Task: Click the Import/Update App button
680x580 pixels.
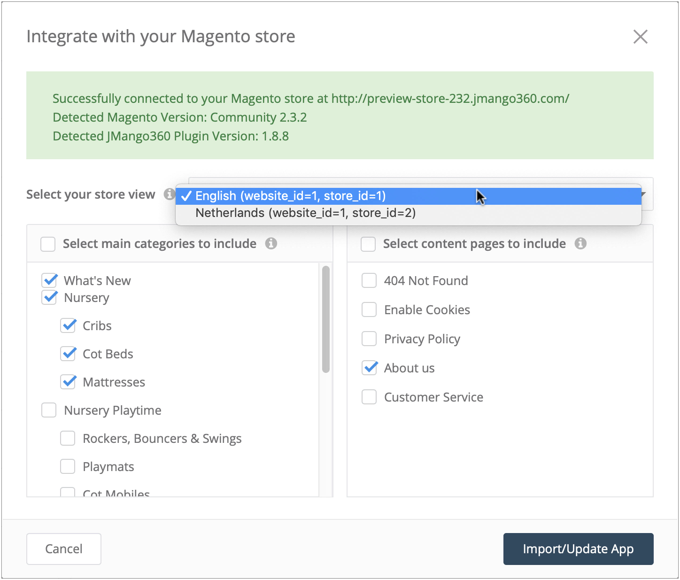Action: pyautogui.click(x=578, y=549)
